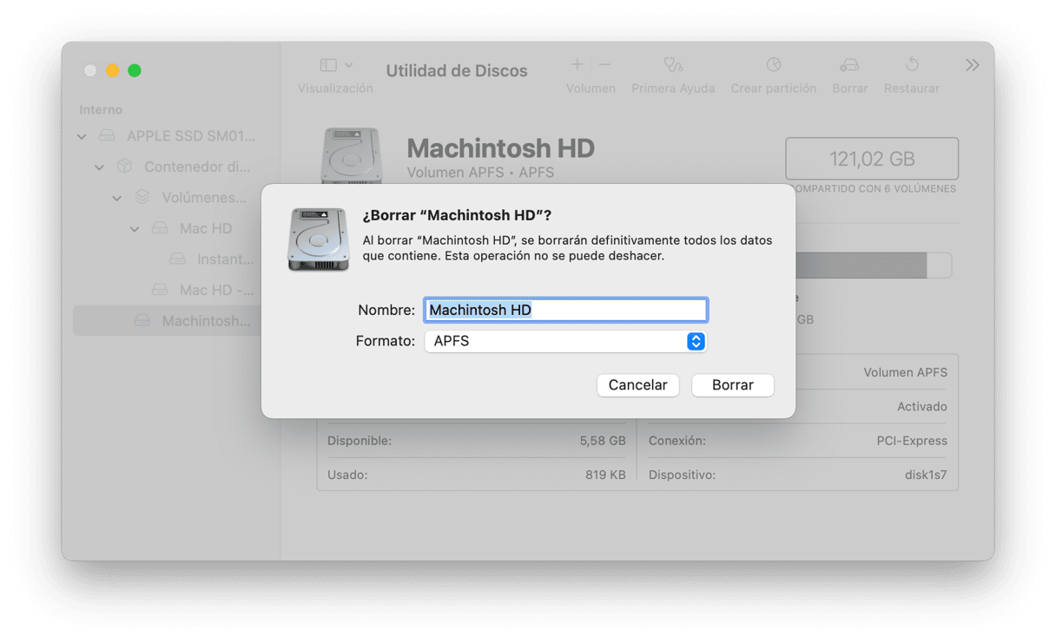Confirm with the Borrar dialog button
The height and width of the screenshot is (642, 1056).
tap(732, 385)
